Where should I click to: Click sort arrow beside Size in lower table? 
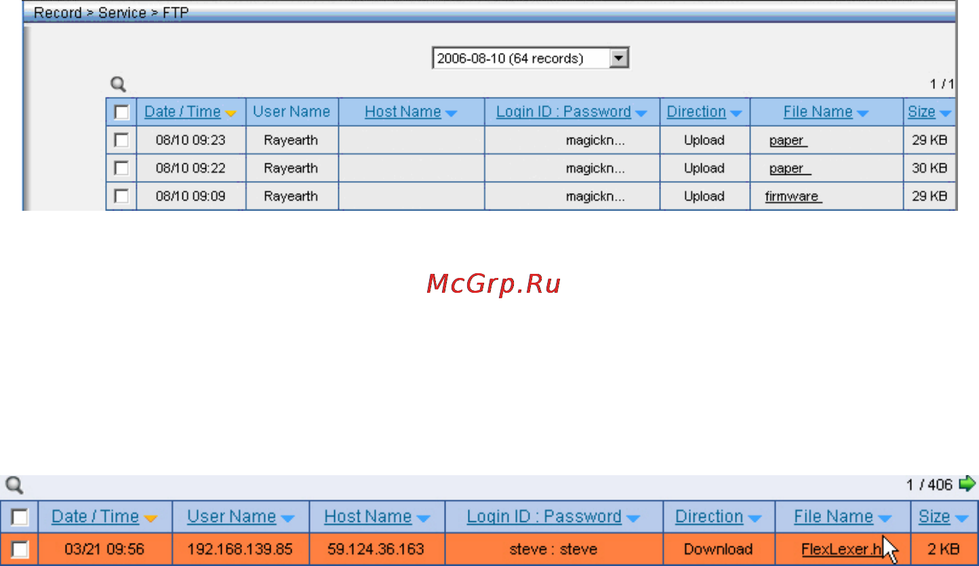click(961, 519)
